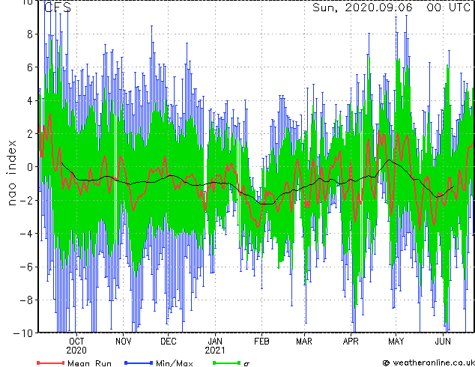
Task: Click the date 'Sun, 2020.09.06 00 UTC'
Action: click(391, 7)
